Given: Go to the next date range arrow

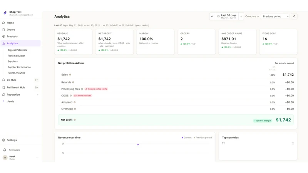Looking at the screenshot, I should (241, 17).
